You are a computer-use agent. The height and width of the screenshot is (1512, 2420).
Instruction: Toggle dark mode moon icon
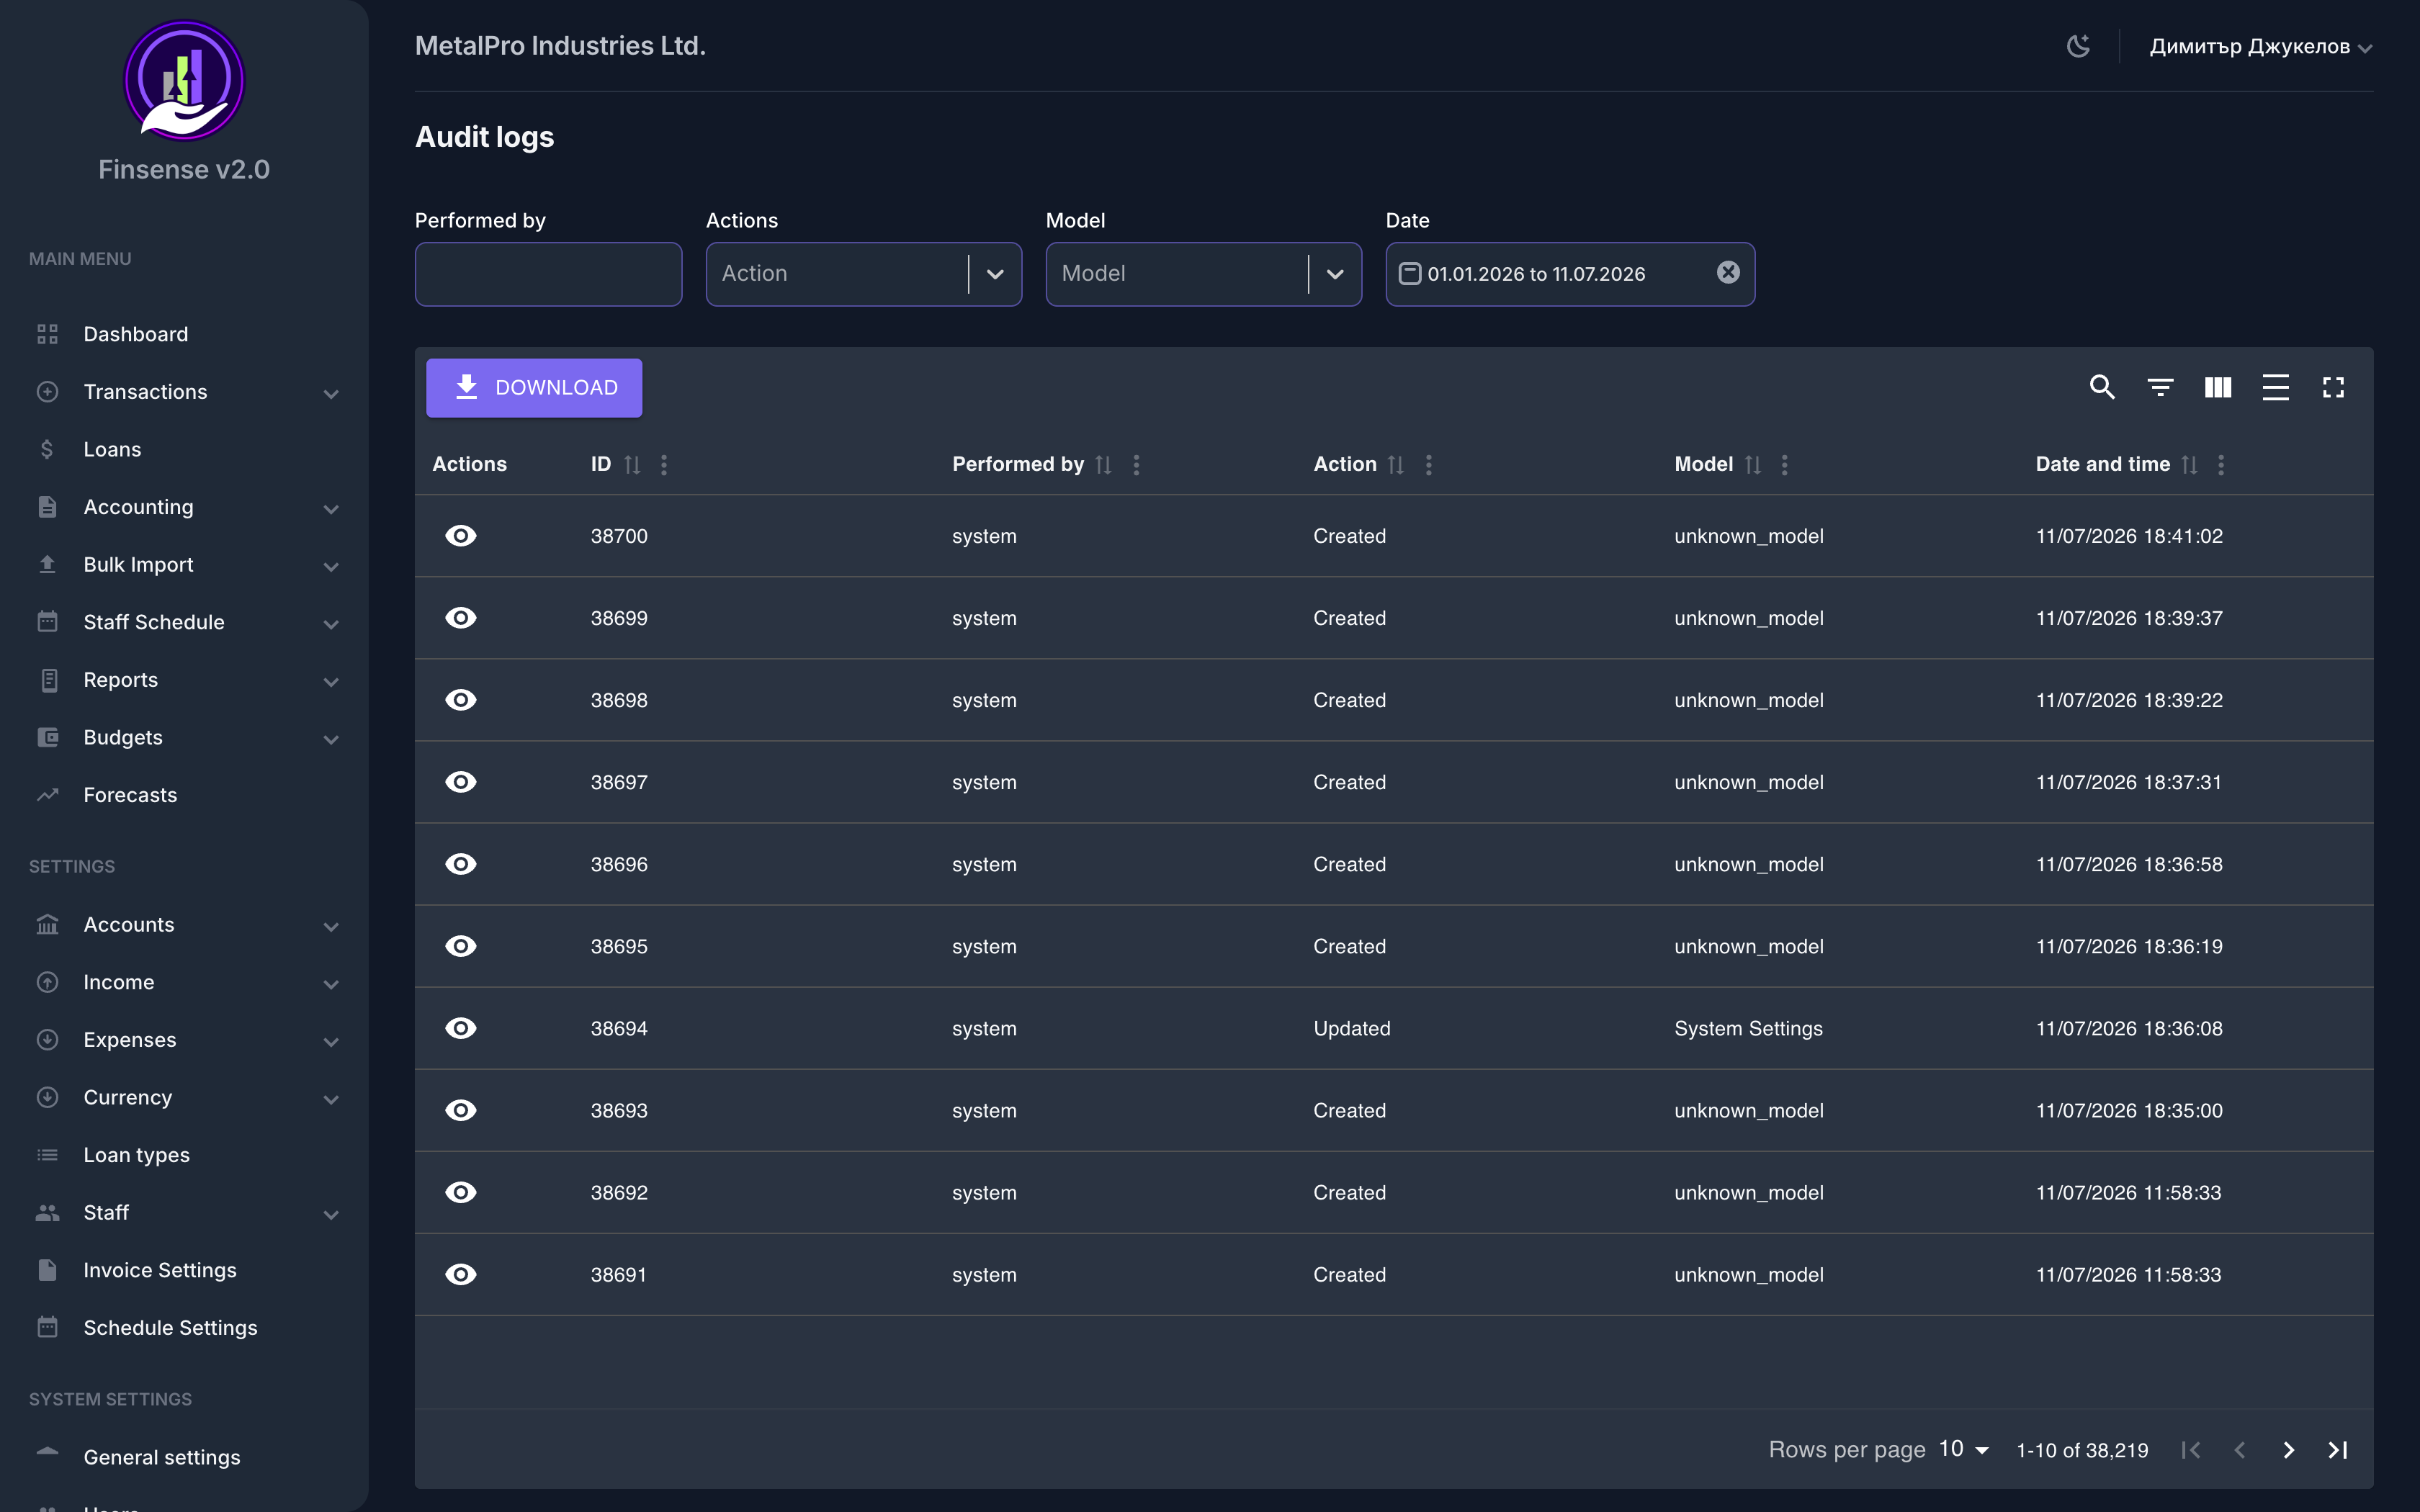[2078, 46]
